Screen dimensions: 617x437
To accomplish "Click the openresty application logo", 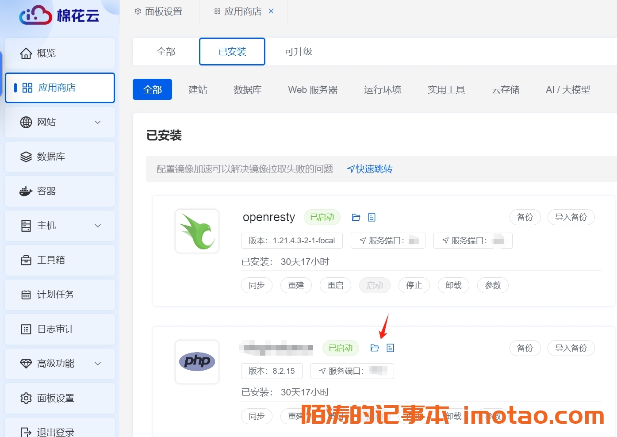I will point(197,231).
